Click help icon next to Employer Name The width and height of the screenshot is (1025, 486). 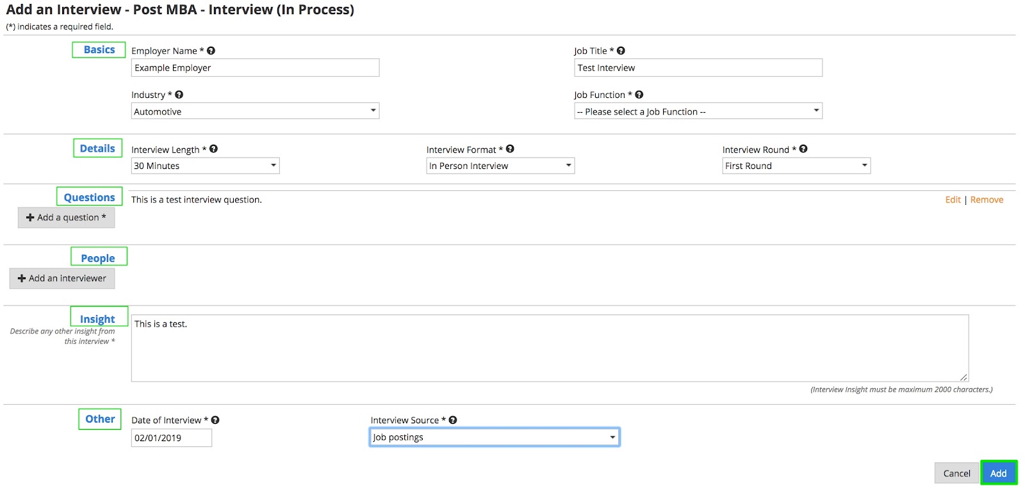click(x=211, y=51)
